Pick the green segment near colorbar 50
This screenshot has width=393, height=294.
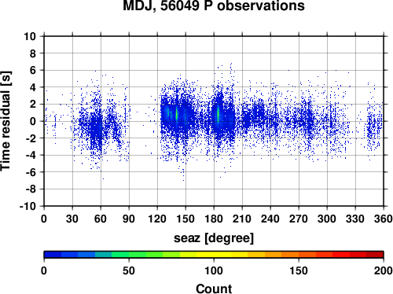pos(129,255)
